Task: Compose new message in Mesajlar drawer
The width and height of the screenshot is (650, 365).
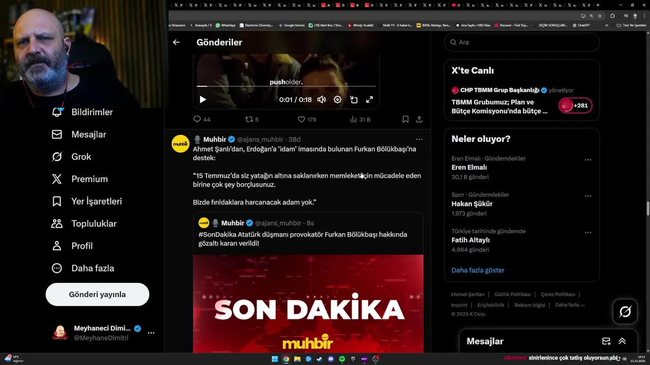Action: tap(606, 341)
